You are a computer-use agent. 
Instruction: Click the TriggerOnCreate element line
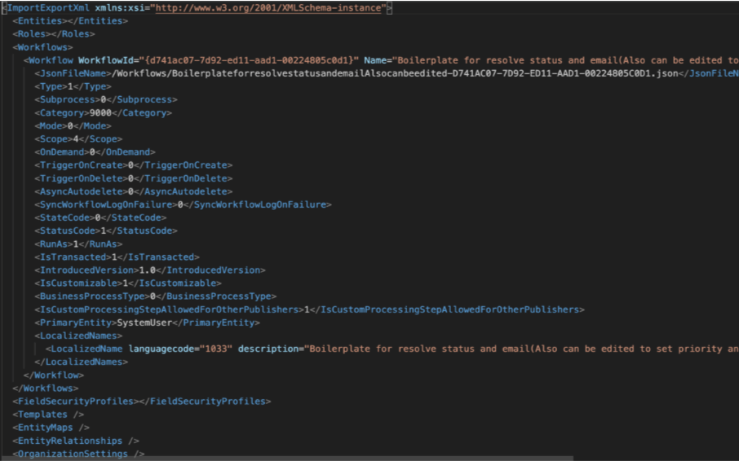pos(134,165)
